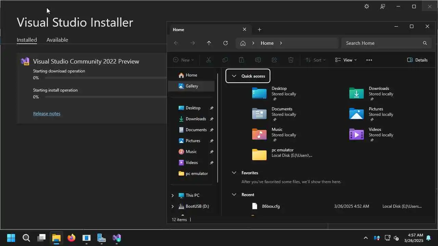Click the Rename toolbar icon
This screenshot has height=246, width=438.
[x=258, y=60]
